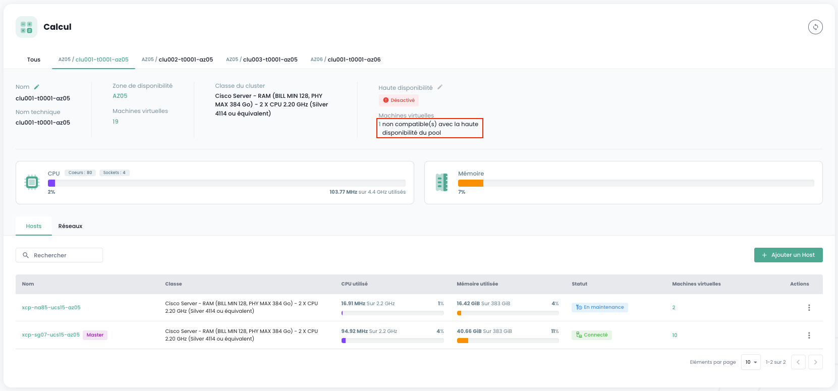Click the AZ05 availability zone link
Screen dimensions: 838x391
point(120,96)
